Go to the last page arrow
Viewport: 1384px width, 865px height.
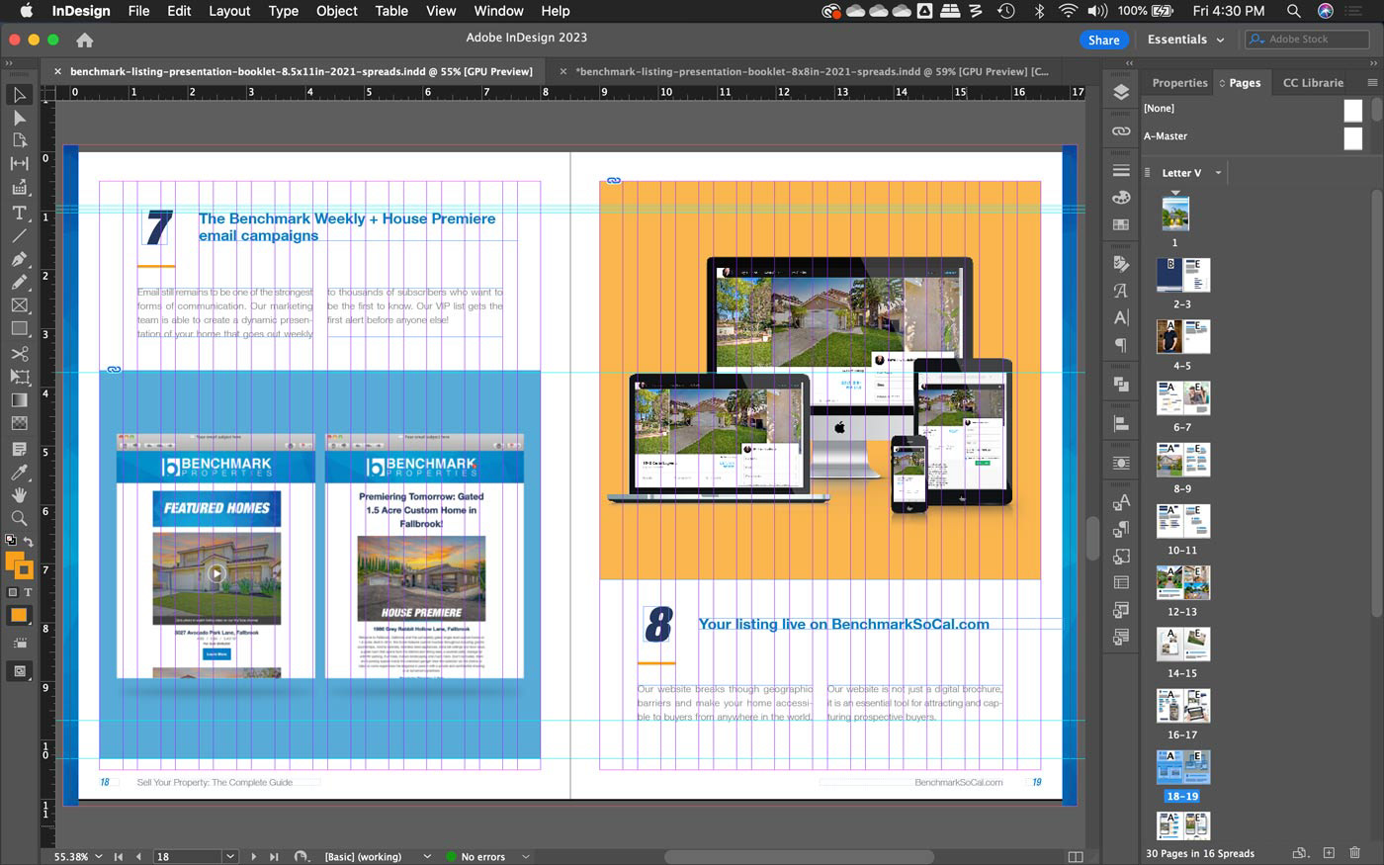(274, 856)
